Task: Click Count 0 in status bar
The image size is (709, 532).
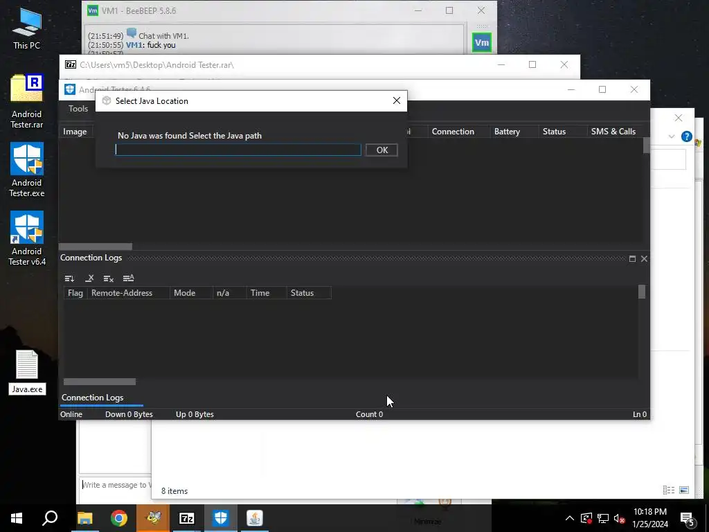Action: pyautogui.click(x=370, y=414)
